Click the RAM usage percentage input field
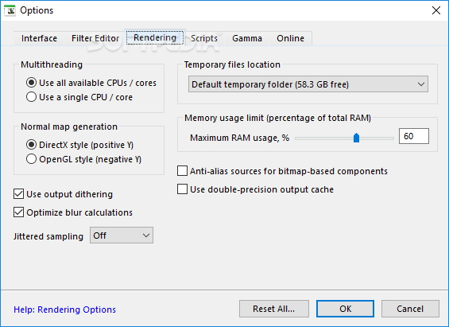Image resolution: width=449 pixels, height=327 pixels. point(414,136)
